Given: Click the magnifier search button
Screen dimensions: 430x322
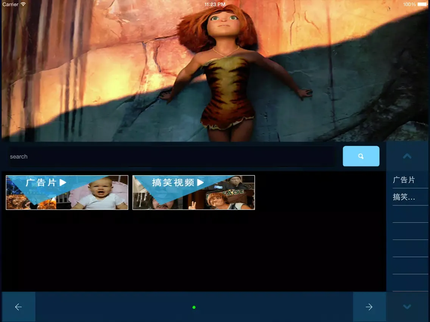Looking at the screenshot, I should click(361, 156).
